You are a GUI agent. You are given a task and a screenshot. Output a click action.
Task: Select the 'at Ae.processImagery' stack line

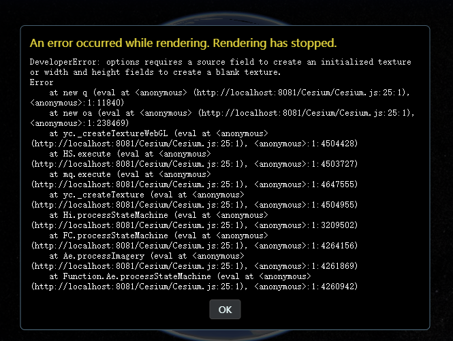coord(146,256)
